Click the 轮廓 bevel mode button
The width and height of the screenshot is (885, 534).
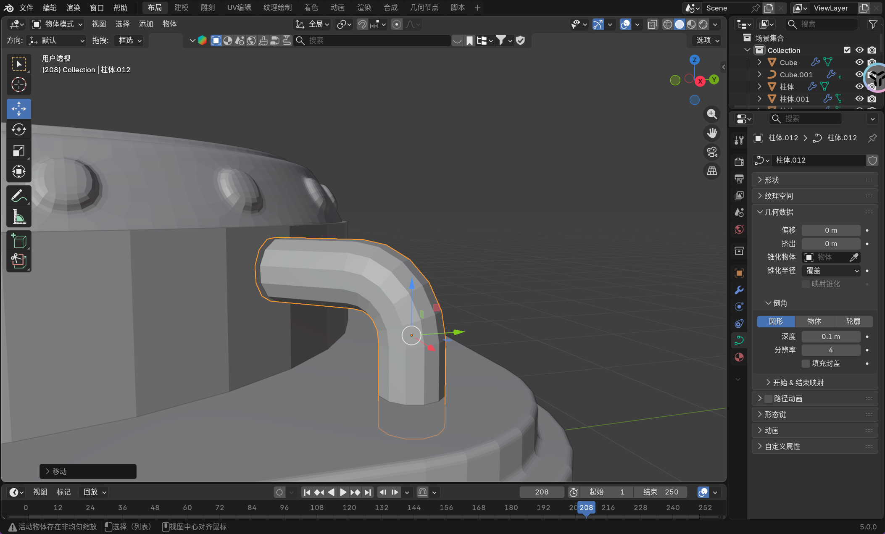click(853, 321)
